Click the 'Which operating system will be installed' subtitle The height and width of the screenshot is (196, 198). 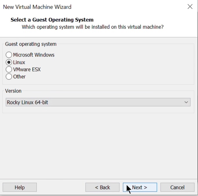(93, 27)
